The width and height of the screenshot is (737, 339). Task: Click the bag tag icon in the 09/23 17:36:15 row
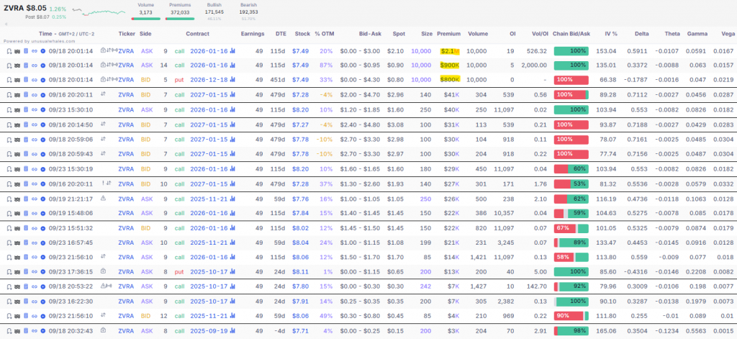104,271
